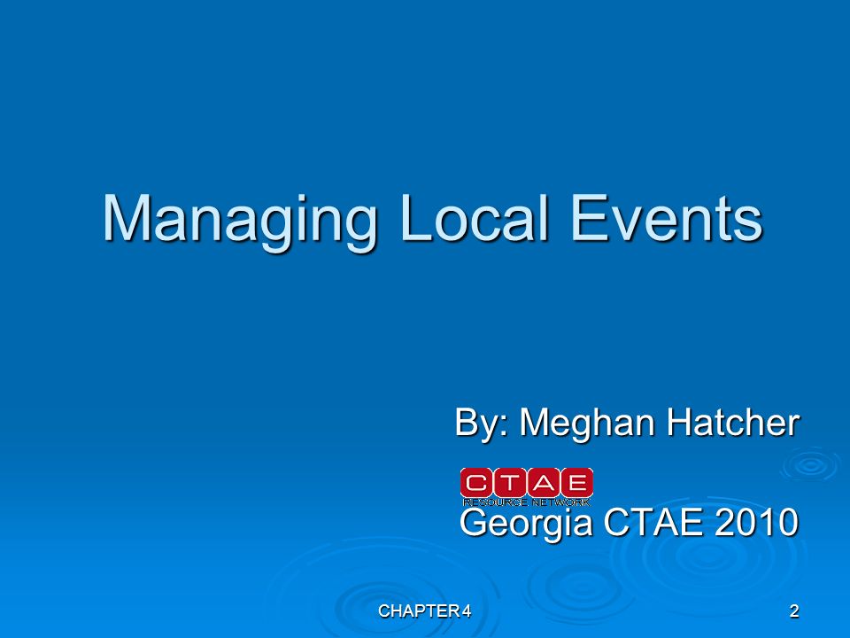Click the text "Georgia CTAE 2010"
This screenshot has height=638, width=850.
[x=629, y=523]
